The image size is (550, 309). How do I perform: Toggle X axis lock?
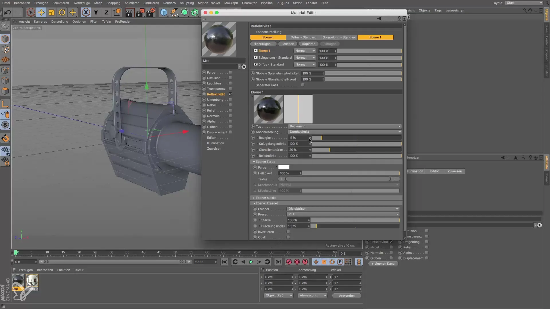86,12
